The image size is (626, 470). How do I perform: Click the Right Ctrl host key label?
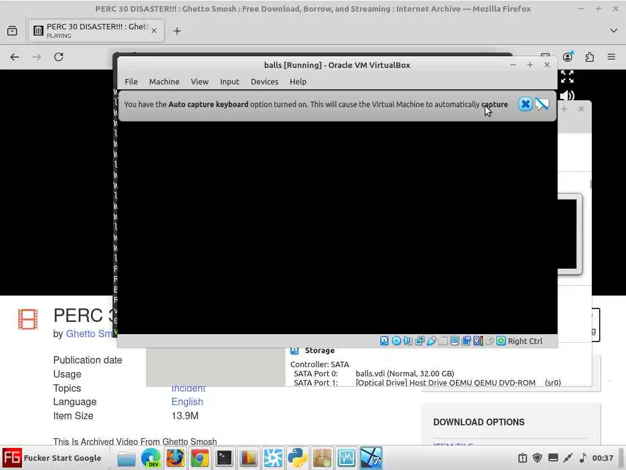coord(525,341)
